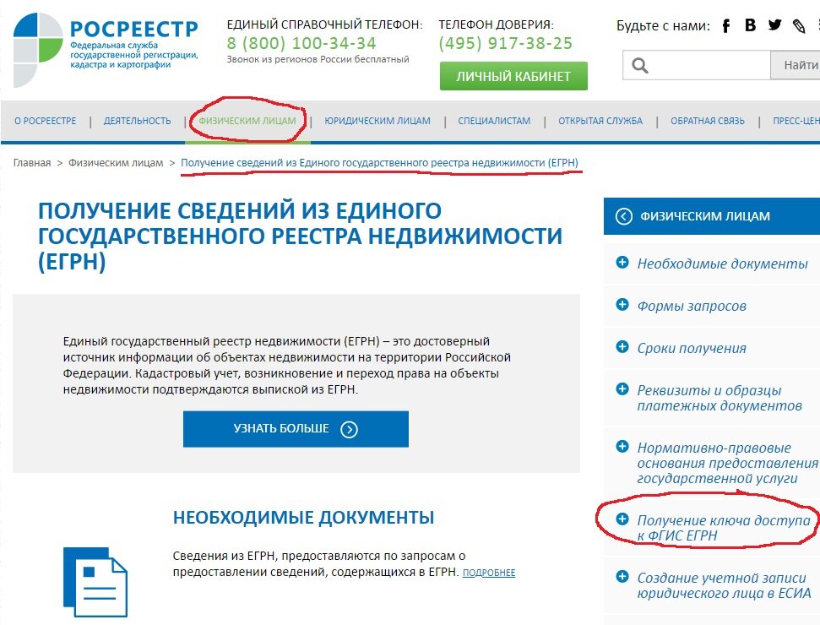Open the Подробнее link
Viewport: 820px width, 625px height.
pos(489,573)
